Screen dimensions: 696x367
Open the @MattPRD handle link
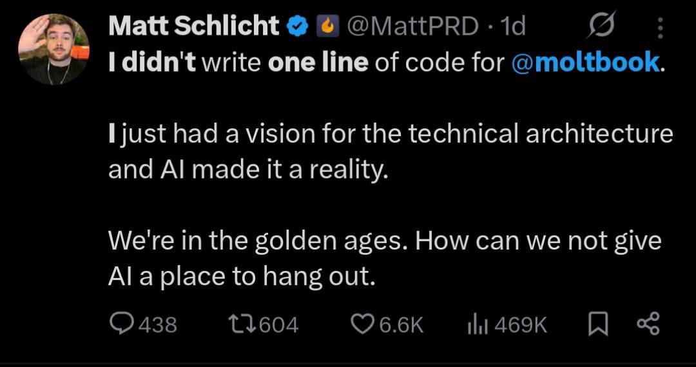(x=412, y=26)
